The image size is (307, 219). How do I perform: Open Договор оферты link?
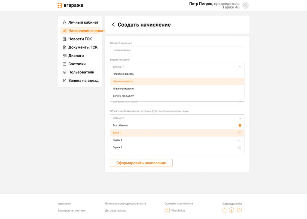[x=115, y=211]
